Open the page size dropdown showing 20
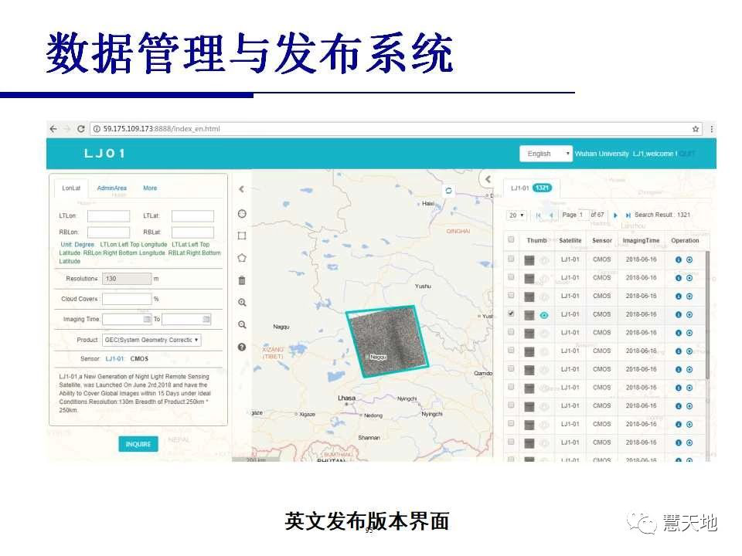742x556 pixels. pos(517,215)
